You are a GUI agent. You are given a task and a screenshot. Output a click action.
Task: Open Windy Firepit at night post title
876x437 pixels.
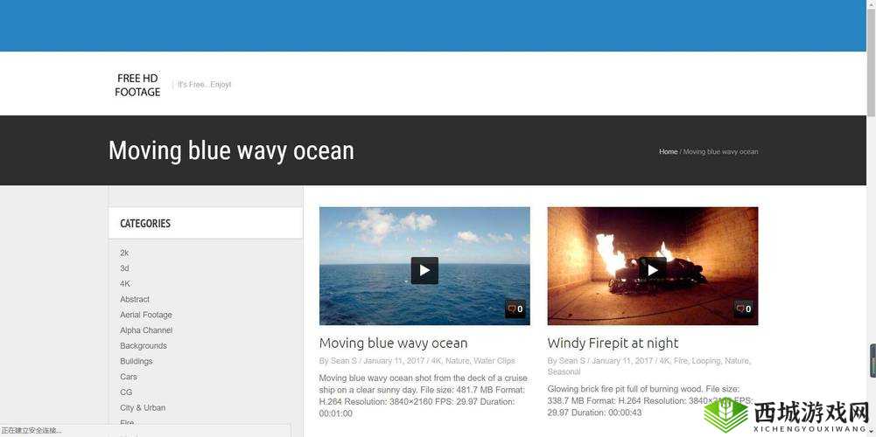pos(613,343)
